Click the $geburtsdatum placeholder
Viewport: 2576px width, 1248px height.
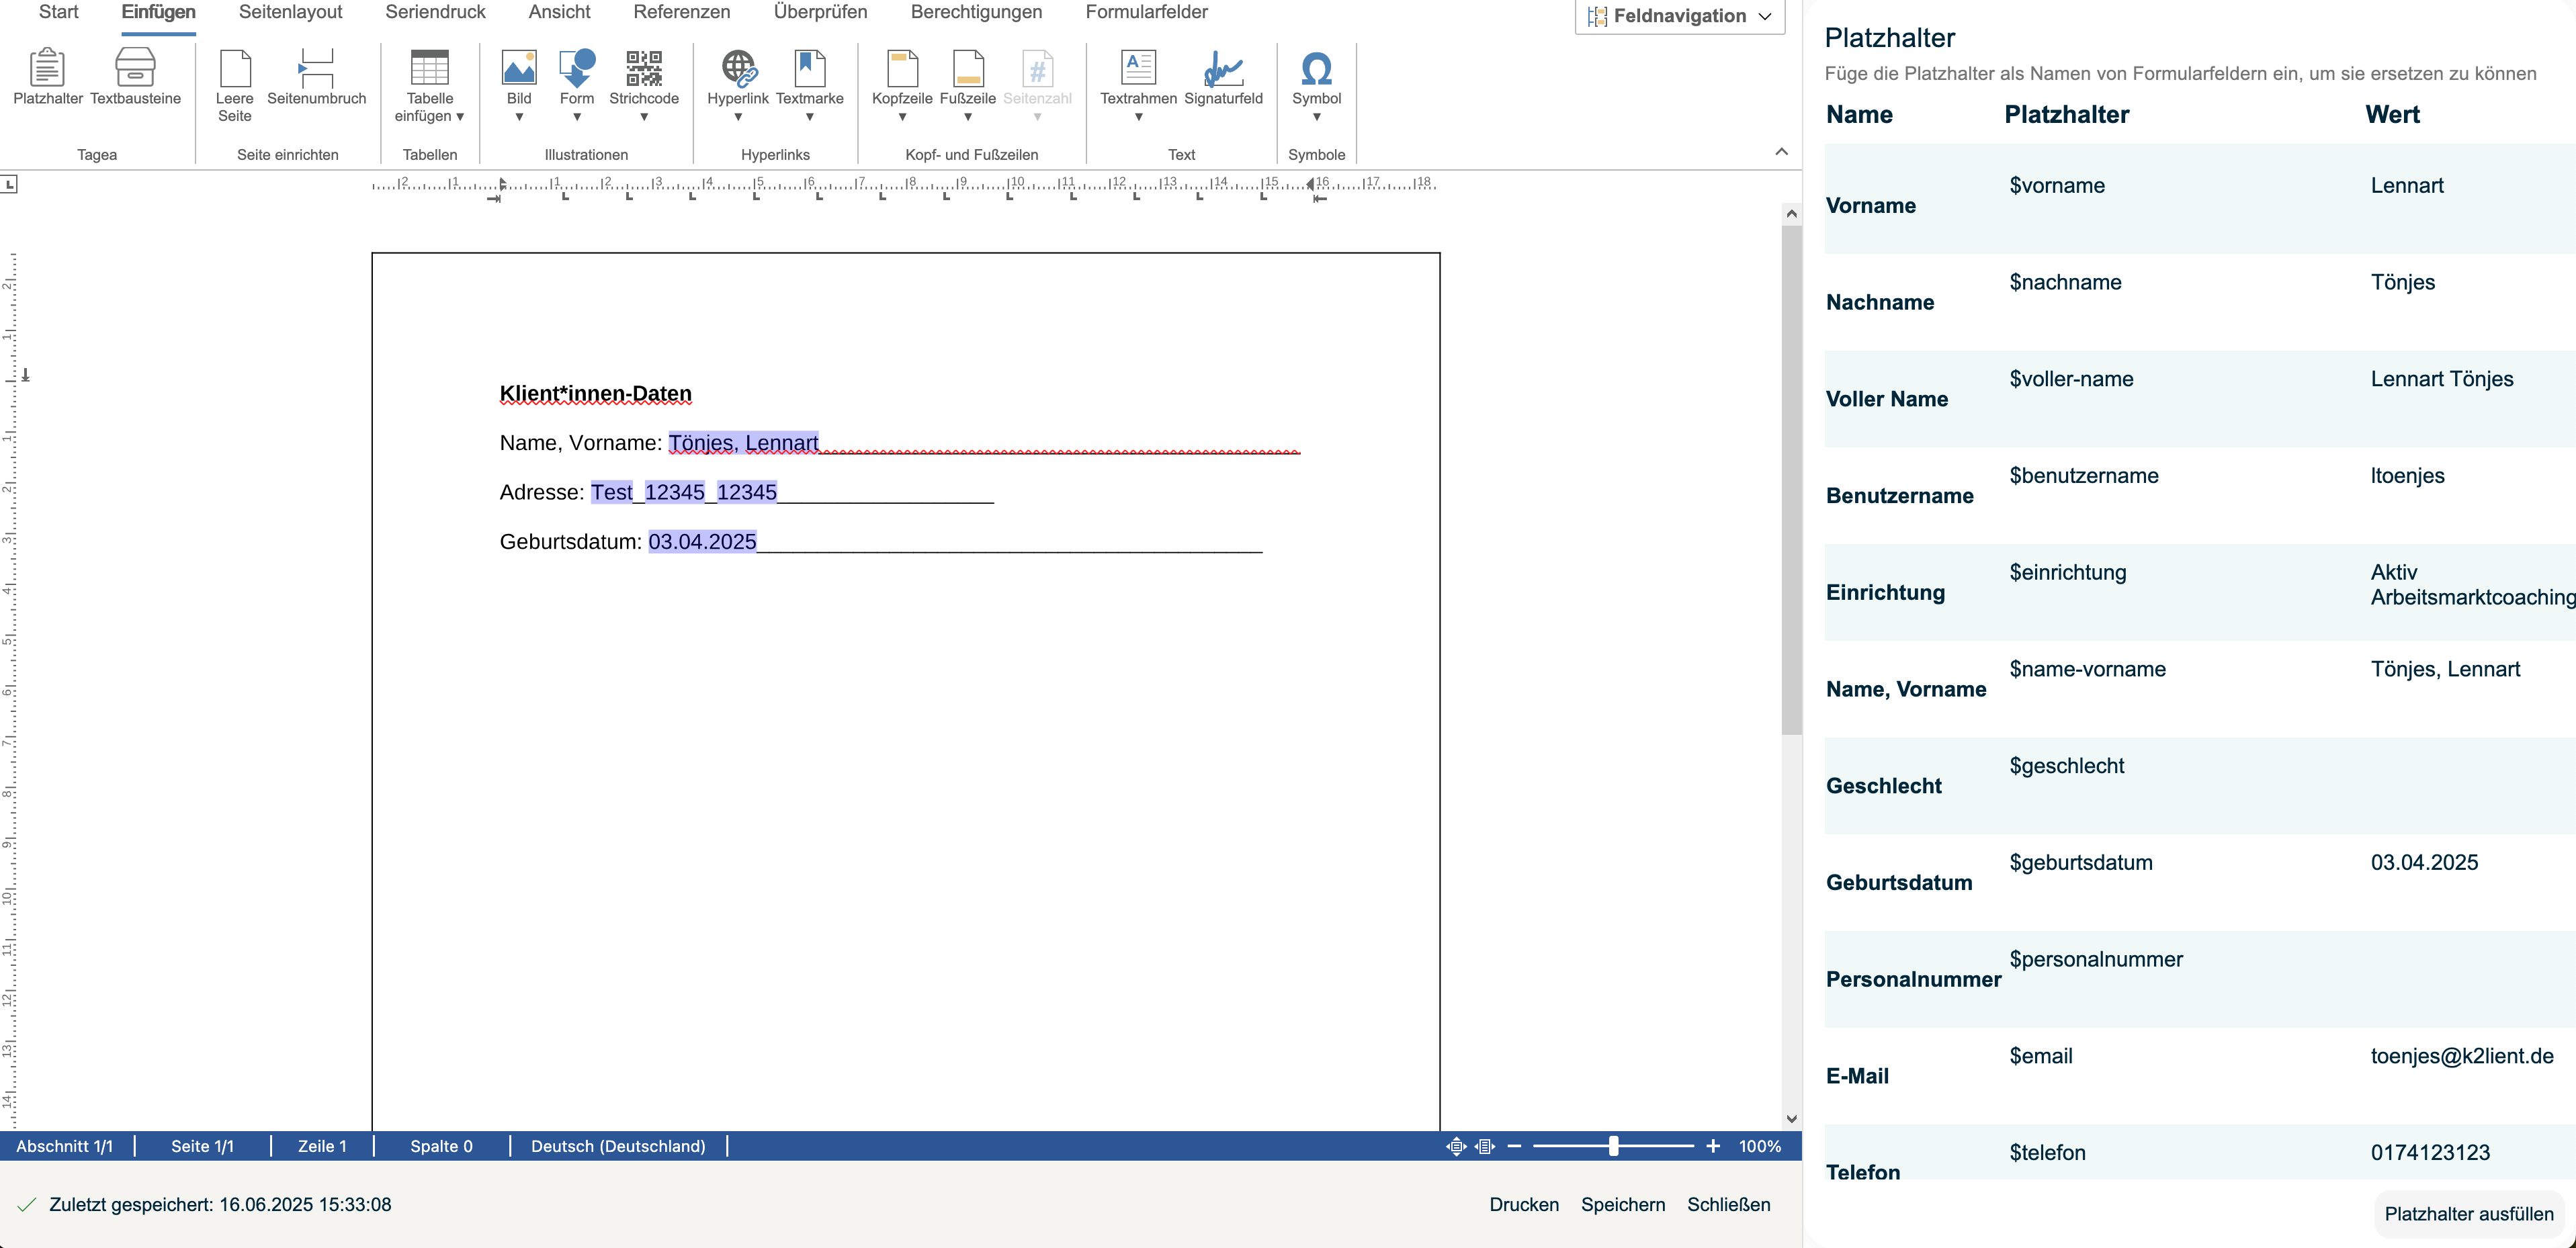[2081, 862]
